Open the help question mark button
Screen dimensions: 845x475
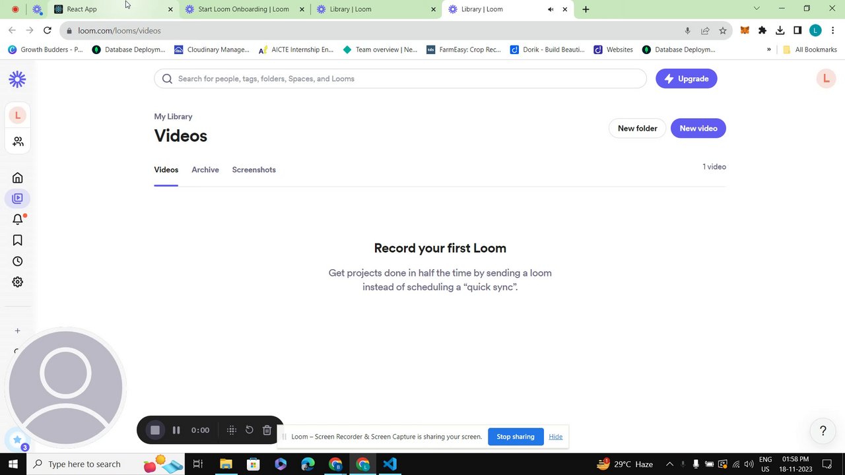click(x=823, y=431)
